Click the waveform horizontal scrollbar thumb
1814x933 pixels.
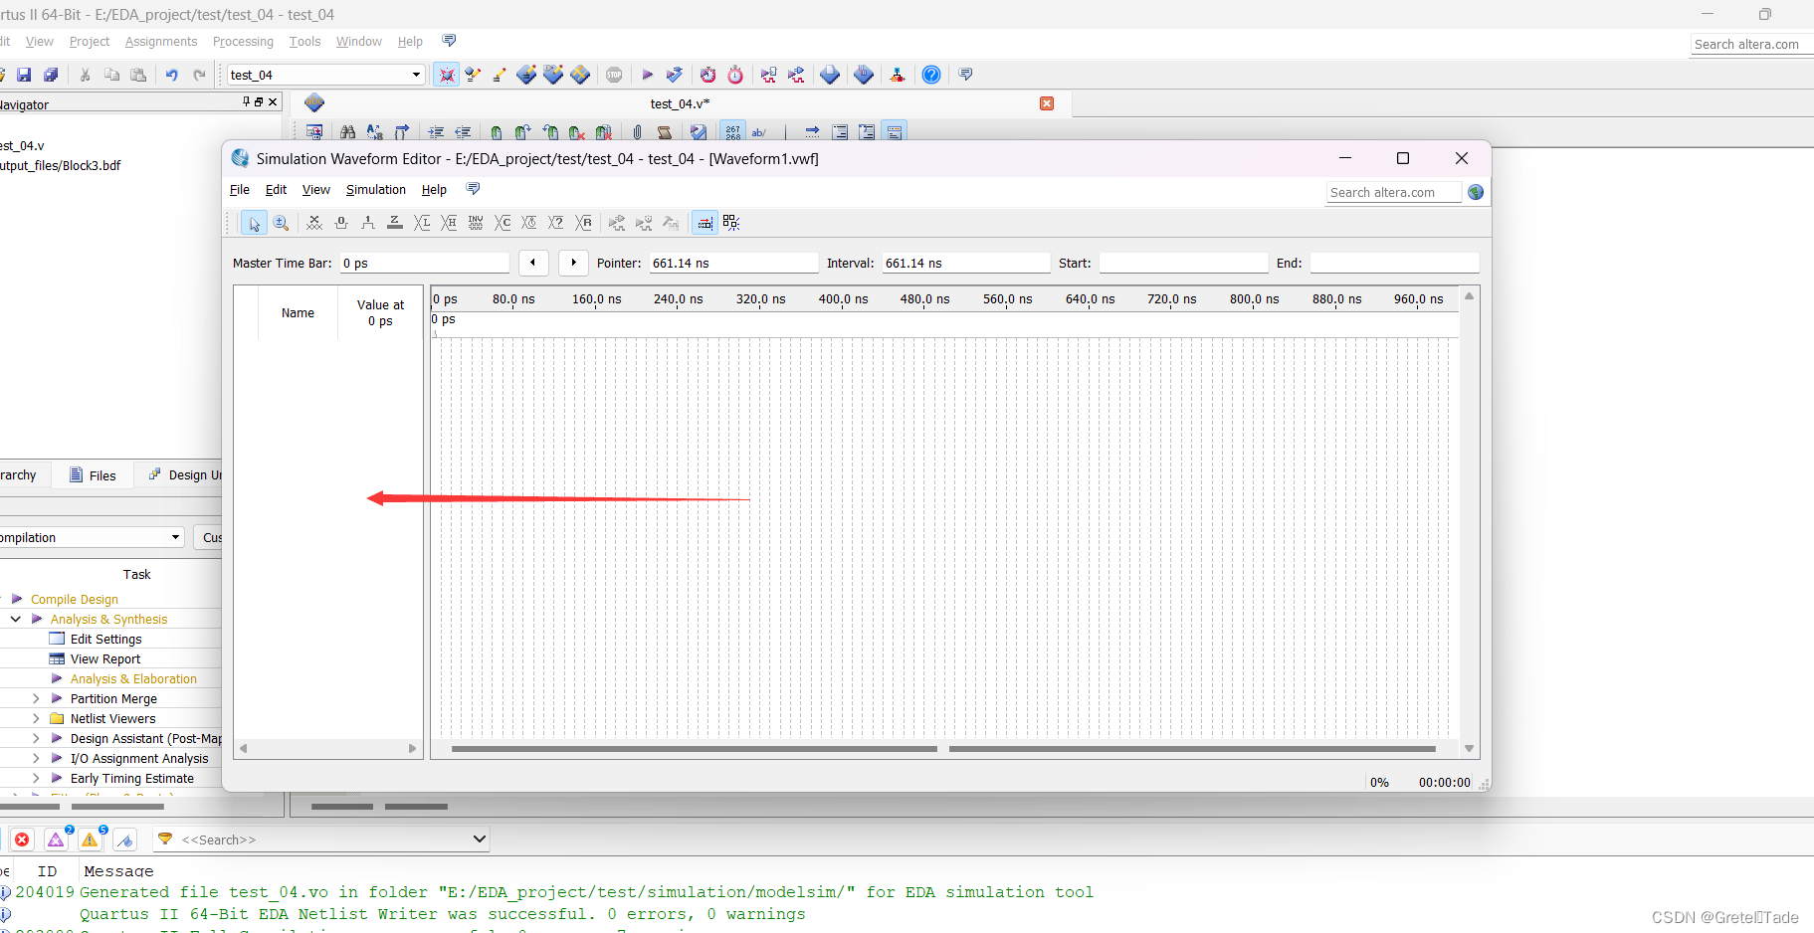pyautogui.click(x=694, y=749)
